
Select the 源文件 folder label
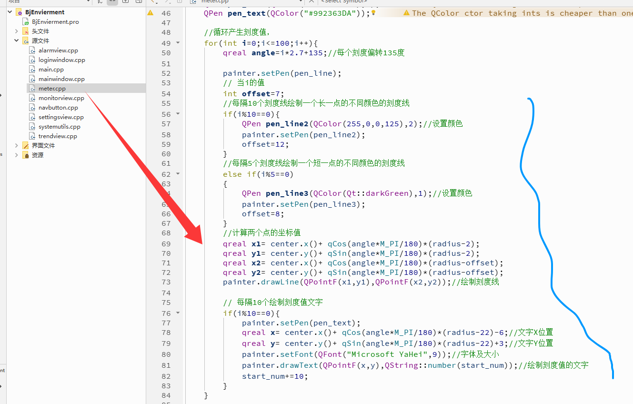point(40,41)
